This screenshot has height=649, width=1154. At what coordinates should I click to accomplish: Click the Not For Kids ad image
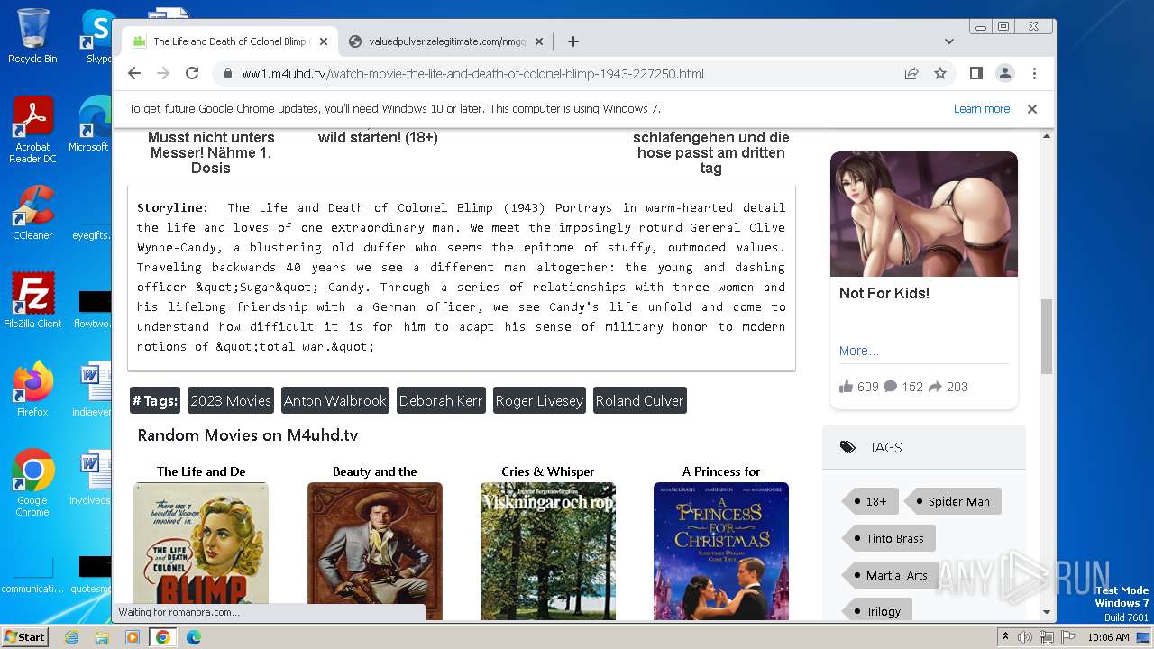pos(924,214)
